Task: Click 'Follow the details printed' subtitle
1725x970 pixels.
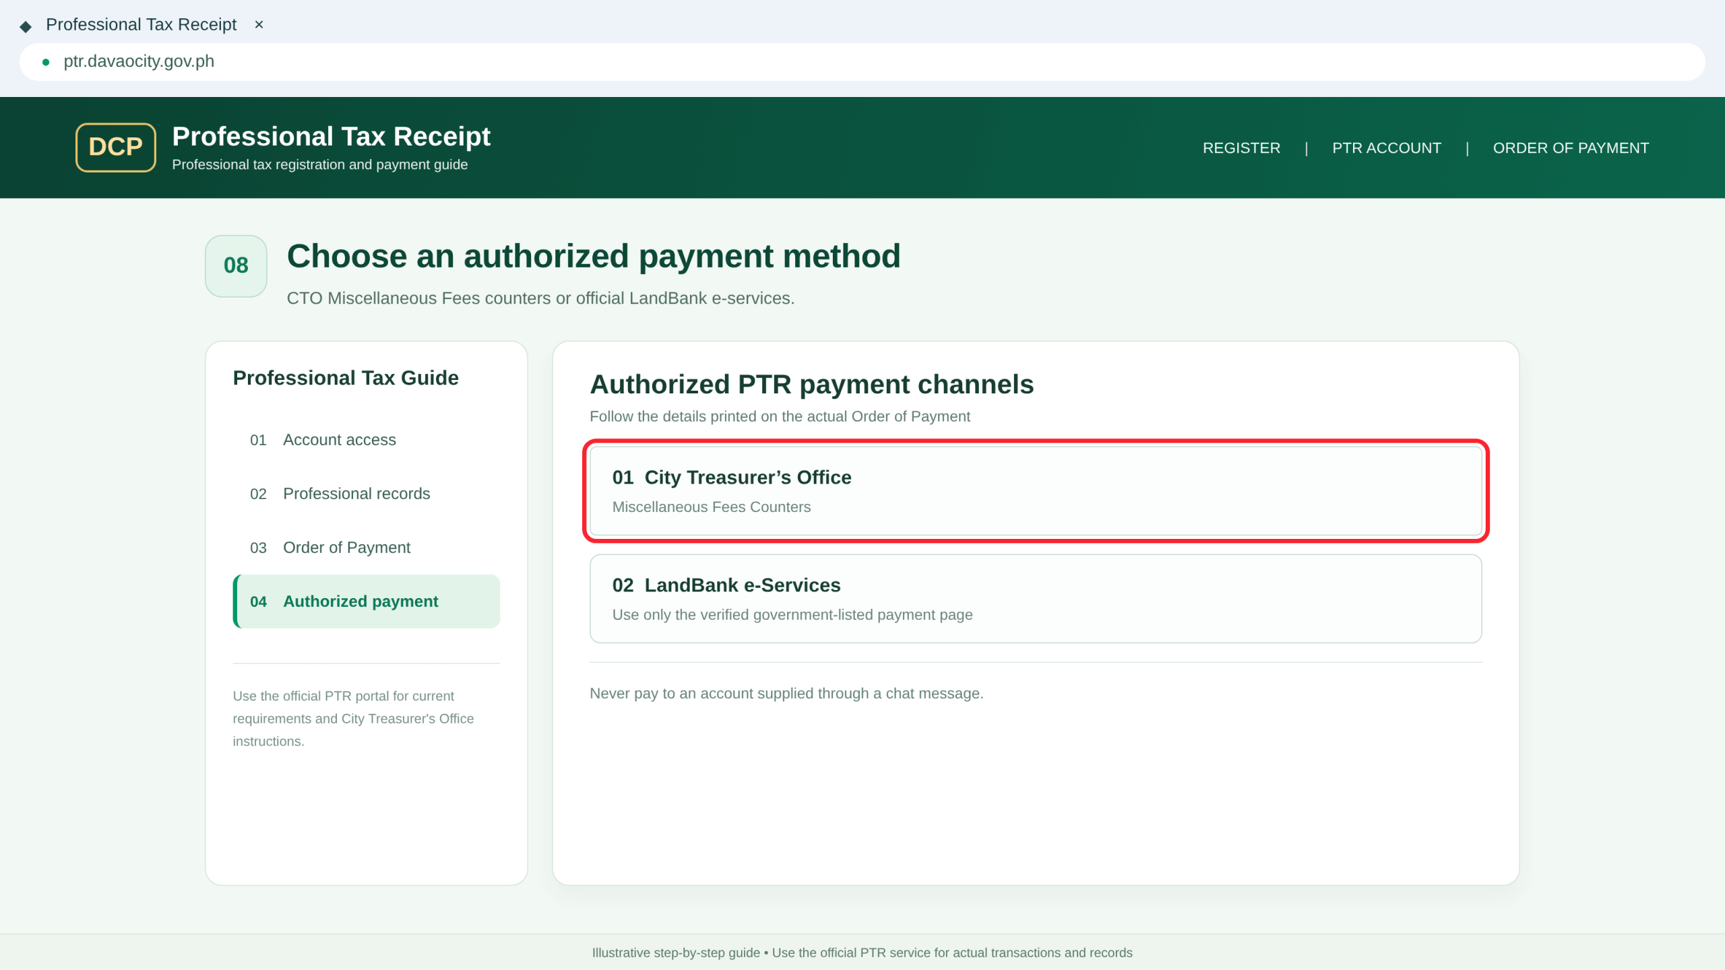Action: [780, 416]
